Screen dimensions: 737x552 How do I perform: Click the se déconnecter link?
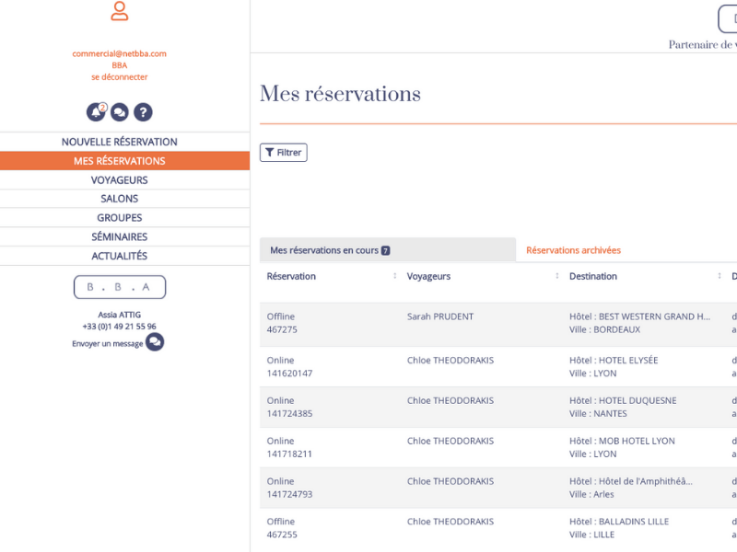120,77
